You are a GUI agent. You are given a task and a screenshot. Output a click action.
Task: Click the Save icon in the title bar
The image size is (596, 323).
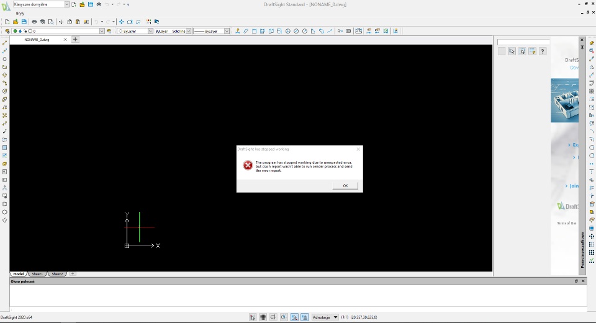[x=91, y=4]
